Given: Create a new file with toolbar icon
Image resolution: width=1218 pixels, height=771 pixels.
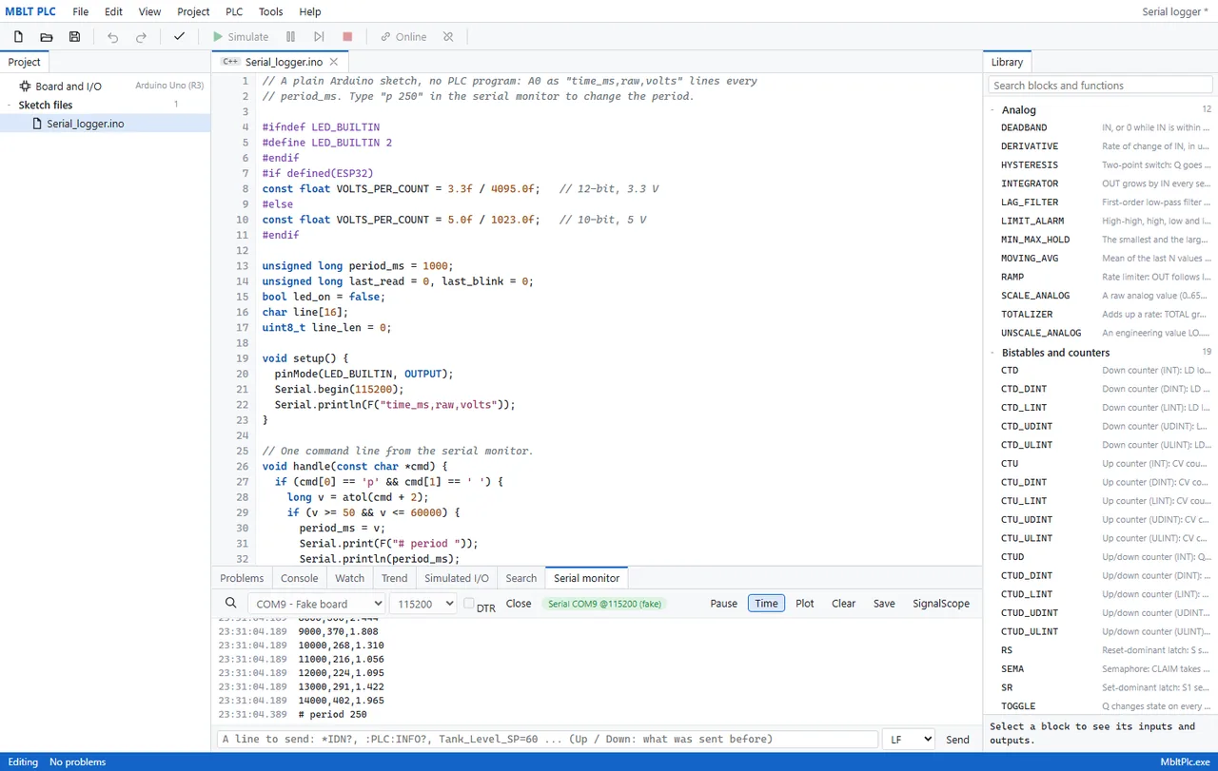Looking at the screenshot, I should click(x=18, y=37).
